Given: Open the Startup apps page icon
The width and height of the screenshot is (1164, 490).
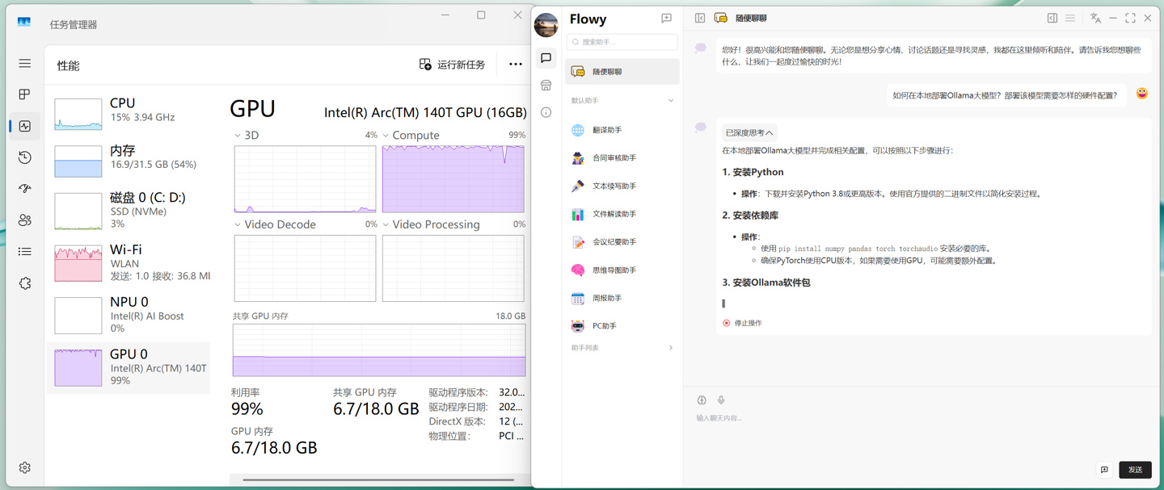Looking at the screenshot, I should 25,189.
